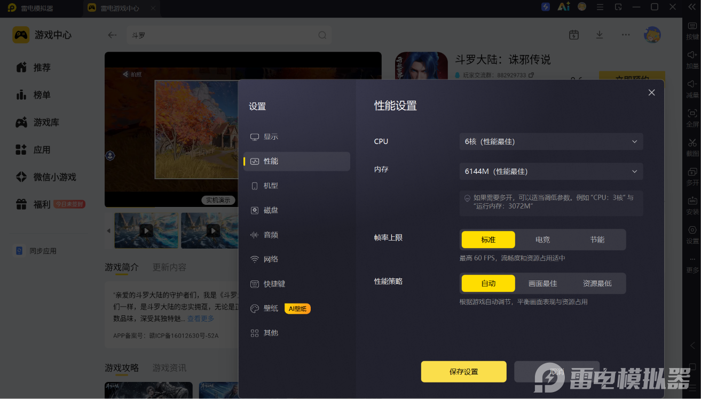Switch to the 游戏攻略 tab
Image resolution: width=701 pixels, height=399 pixels.
[122, 368]
